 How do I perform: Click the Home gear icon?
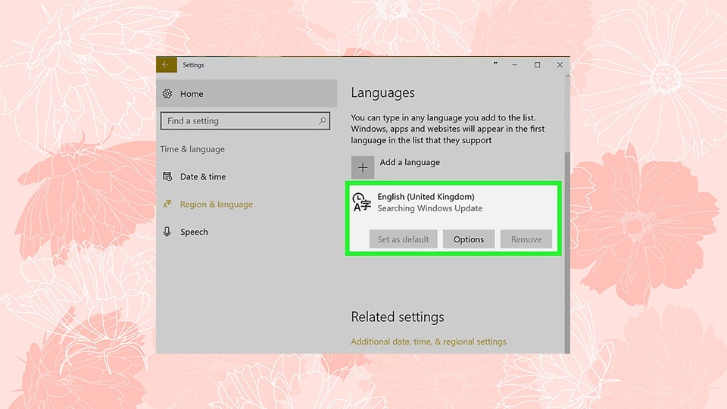click(168, 94)
